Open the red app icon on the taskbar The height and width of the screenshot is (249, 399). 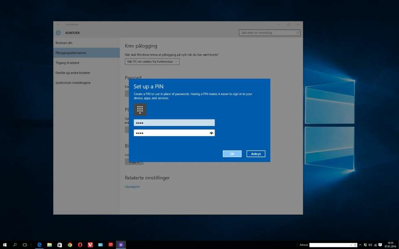[x=111, y=245]
